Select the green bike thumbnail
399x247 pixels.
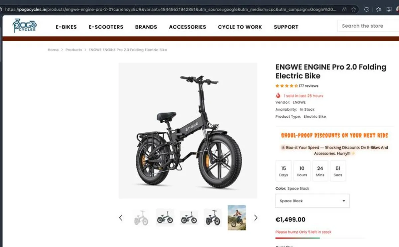165,218
